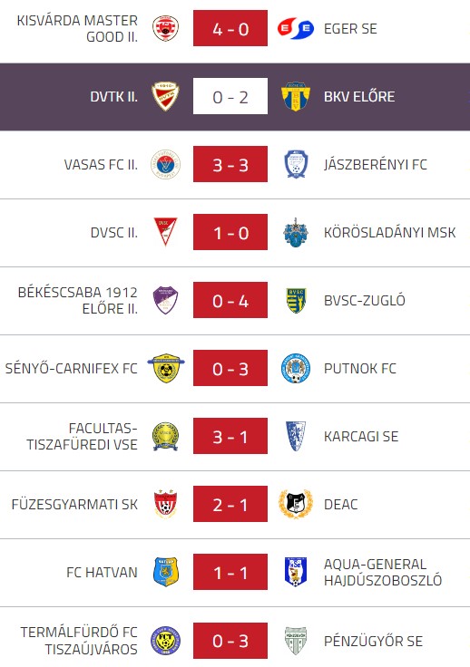Image resolution: width=470 pixels, height=667 pixels.
Task: Click the DVSC II. triangular logo
Action: 166,232
